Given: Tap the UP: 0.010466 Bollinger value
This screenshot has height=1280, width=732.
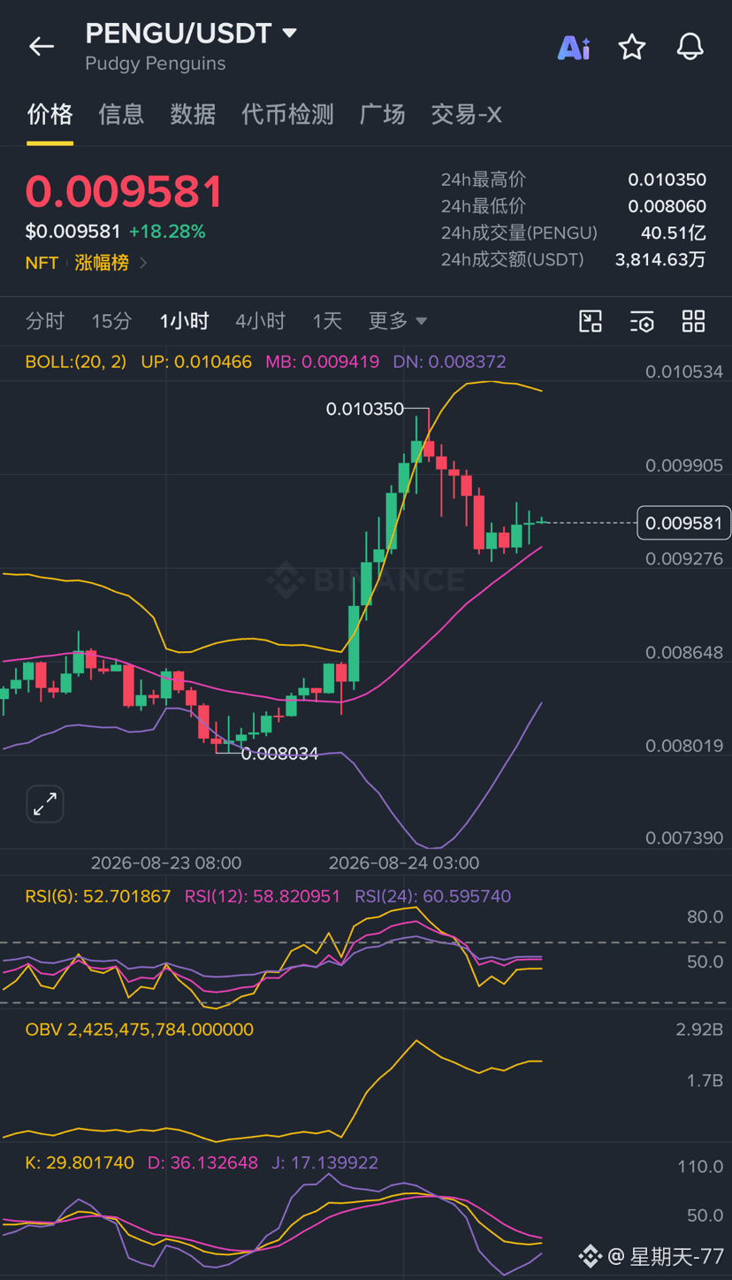Looking at the screenshot, I should [x=196, y=362].
